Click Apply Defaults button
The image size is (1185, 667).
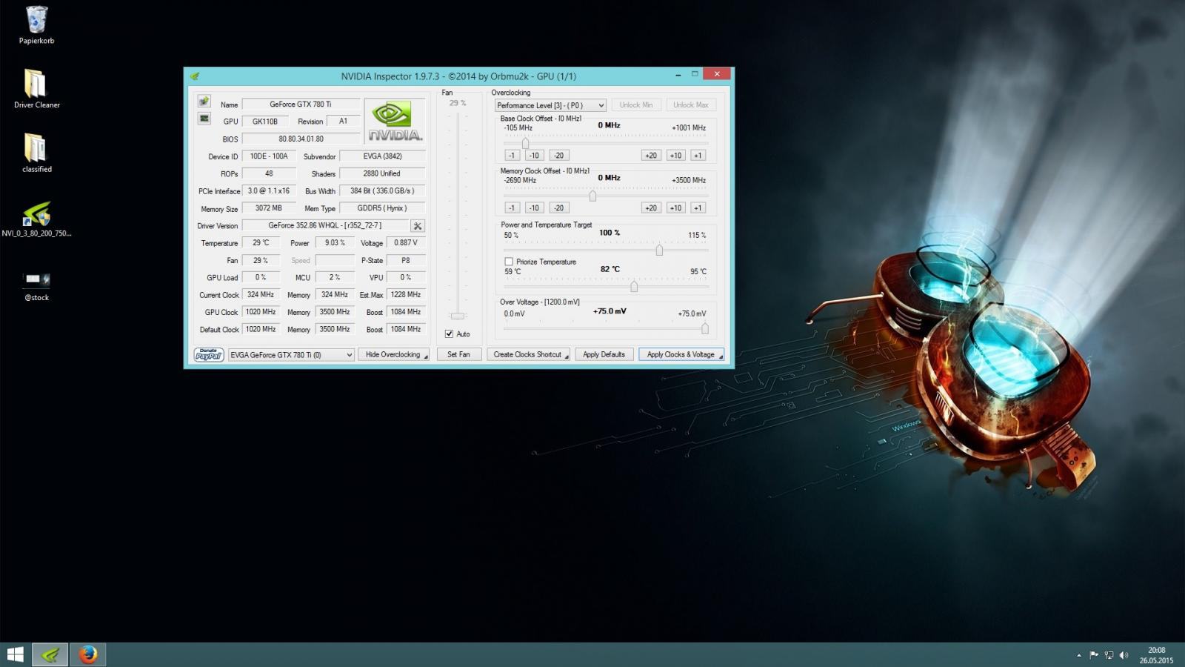[604, 355]
